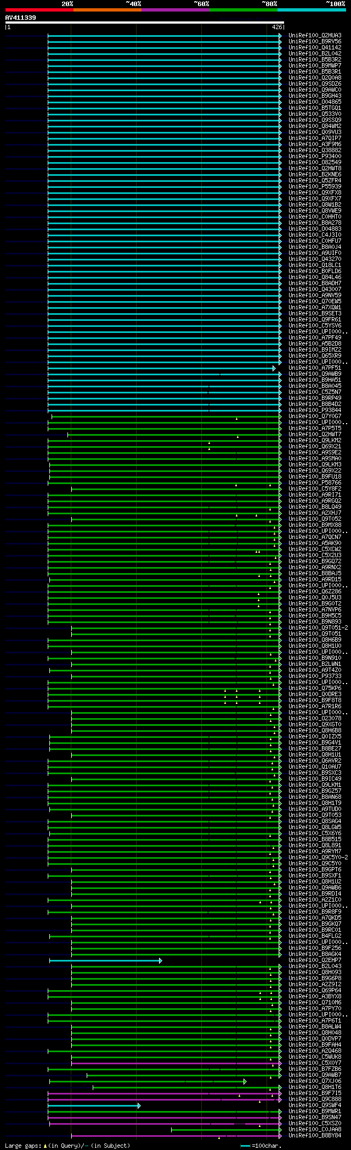Open hit label UniRef100_C4J3I0
Image resolution: width=351 pixels, height=1150 pixels.
pyautogui.click(x=315, y=235)
